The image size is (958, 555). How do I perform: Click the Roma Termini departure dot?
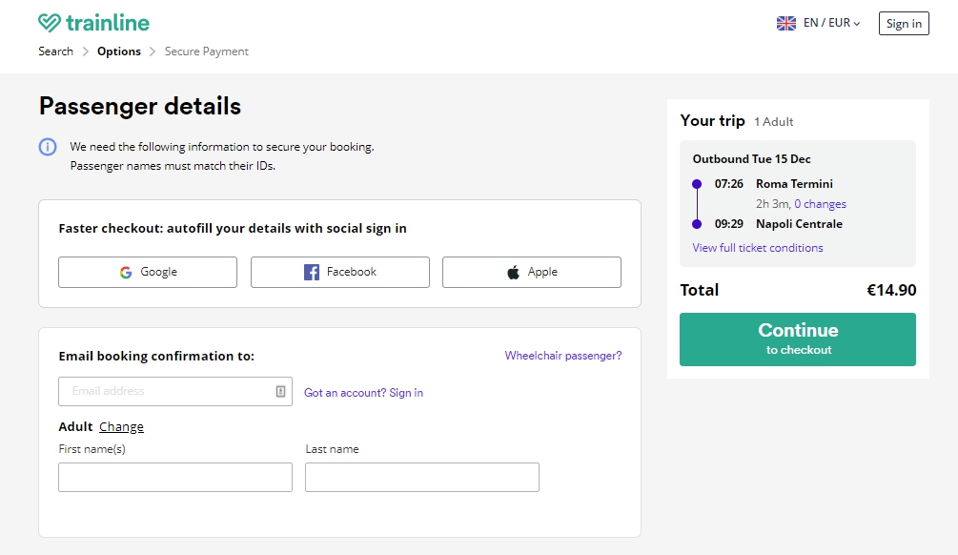(697, 184)
